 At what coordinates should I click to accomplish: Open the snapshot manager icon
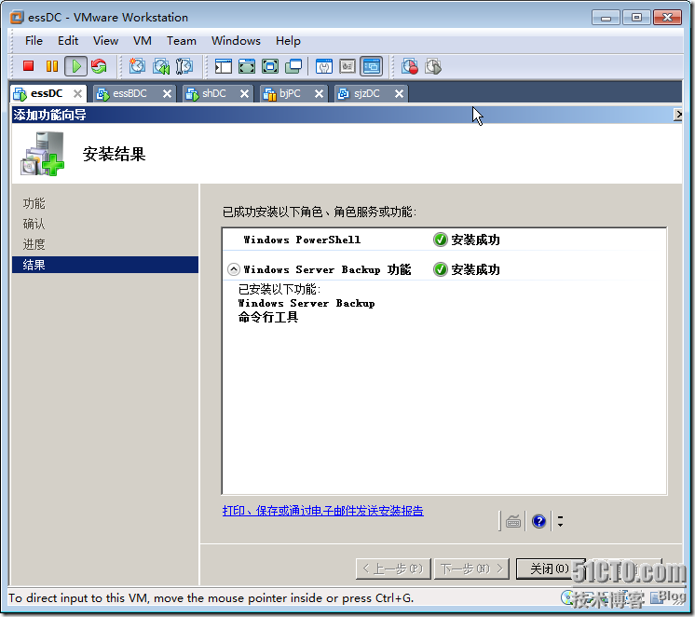tap(184, 66)
